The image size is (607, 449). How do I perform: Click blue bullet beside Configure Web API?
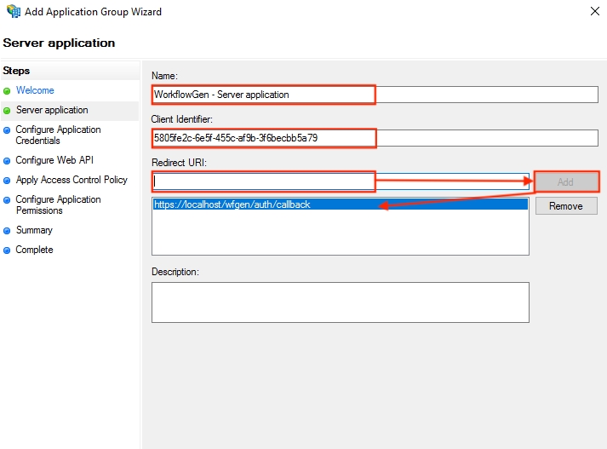[x=8, y=160]
